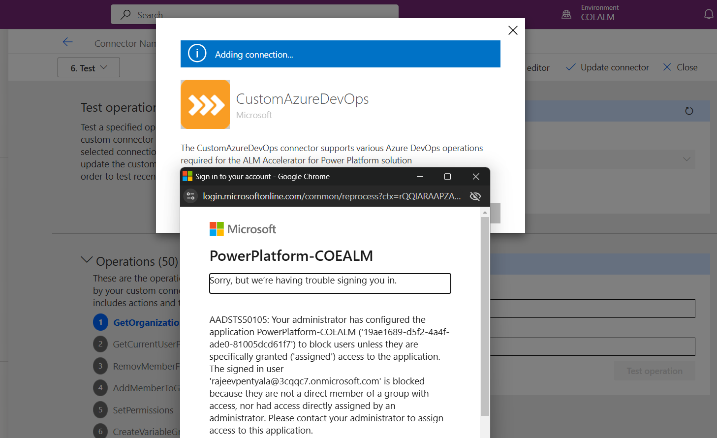
Task: Click the Close action next to Update connector
Action: pyautogui.click(x=680, y=67)
